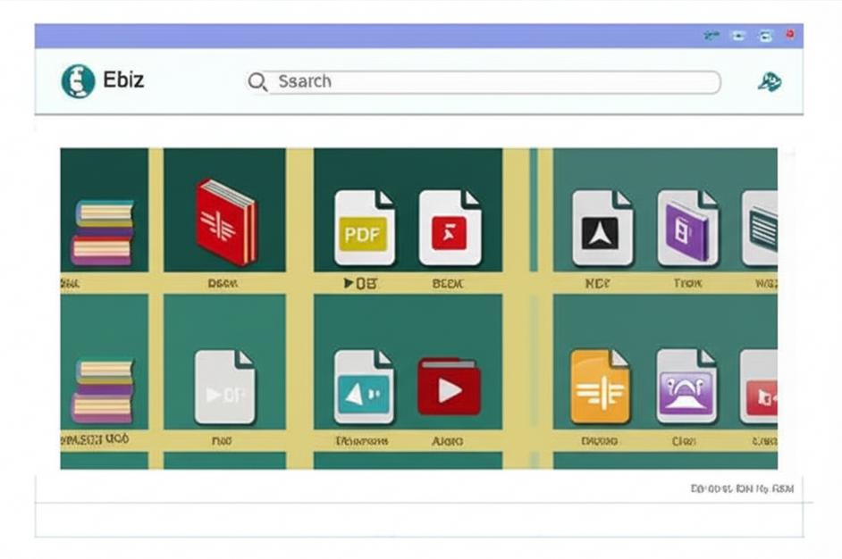Viewport: 842px width, 559px height.
Task: Open the partially visible red file at bottom right
Action: pyautogui.click(x=760, y=388)
